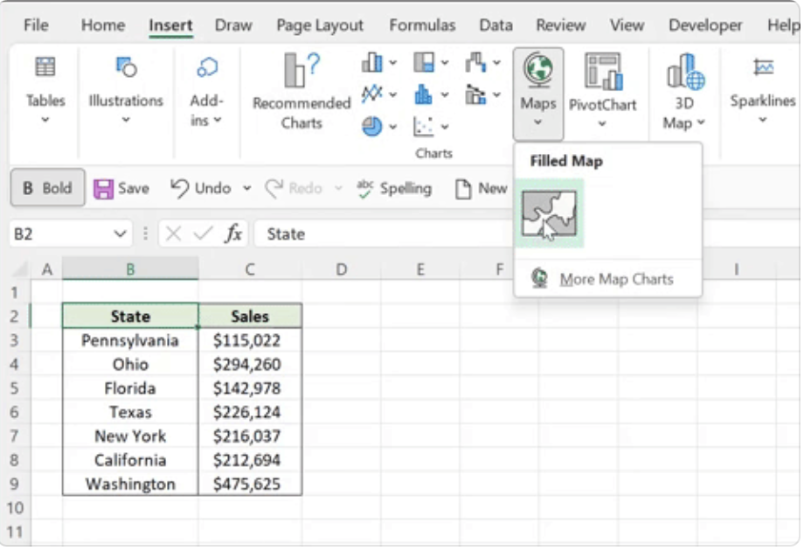Viewport: 804px width, 551px height.
Task: Select the Sales header cell
Action: [250, 316]
